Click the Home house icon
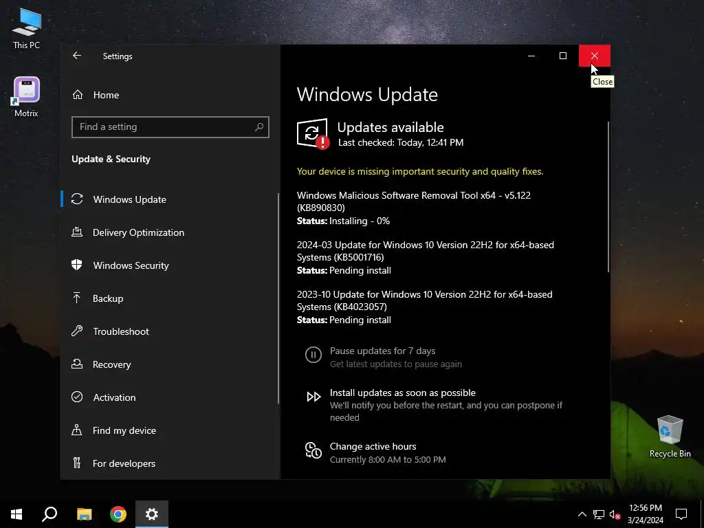This screenshot has width=704, height=528. tap(78, 95)
